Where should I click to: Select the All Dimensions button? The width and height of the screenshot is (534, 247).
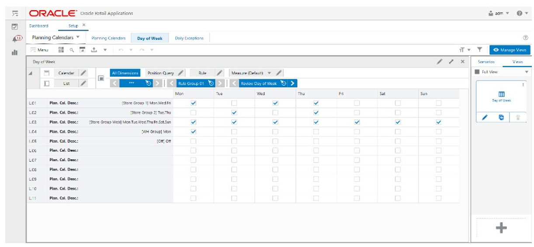[125, 73]
